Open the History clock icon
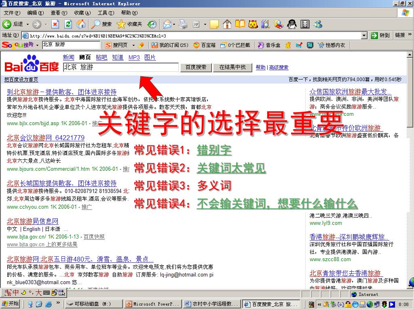 coord(152,24)
